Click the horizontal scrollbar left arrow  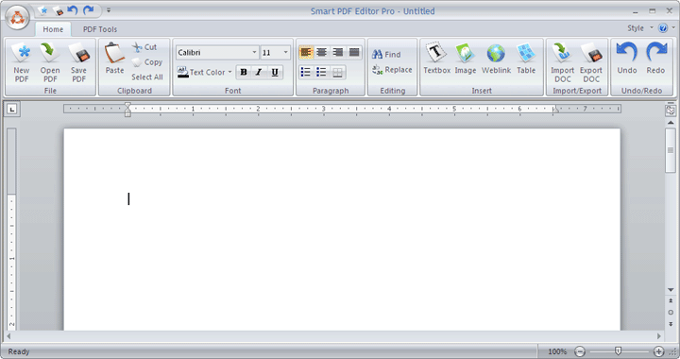click(x=8, y=336)
